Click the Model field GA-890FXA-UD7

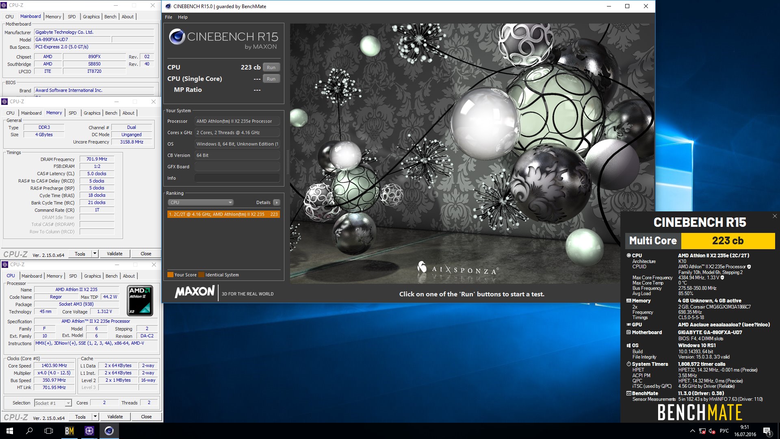(72, 39)
